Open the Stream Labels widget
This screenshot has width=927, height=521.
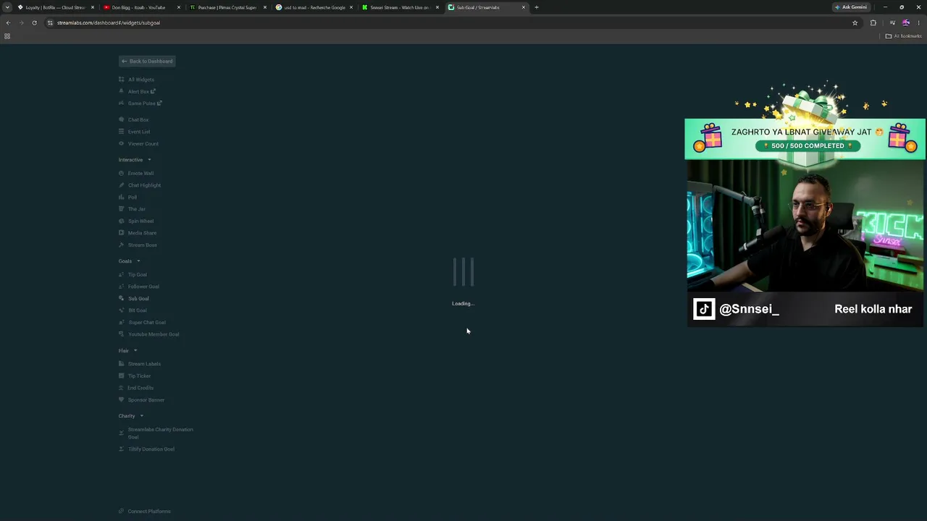[x=144, y=364]
